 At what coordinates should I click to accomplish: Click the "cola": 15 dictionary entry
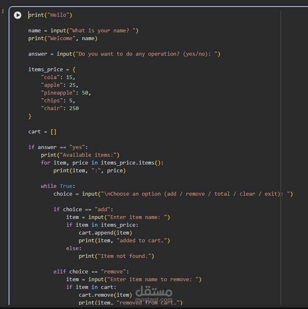(x=58, y=77)
